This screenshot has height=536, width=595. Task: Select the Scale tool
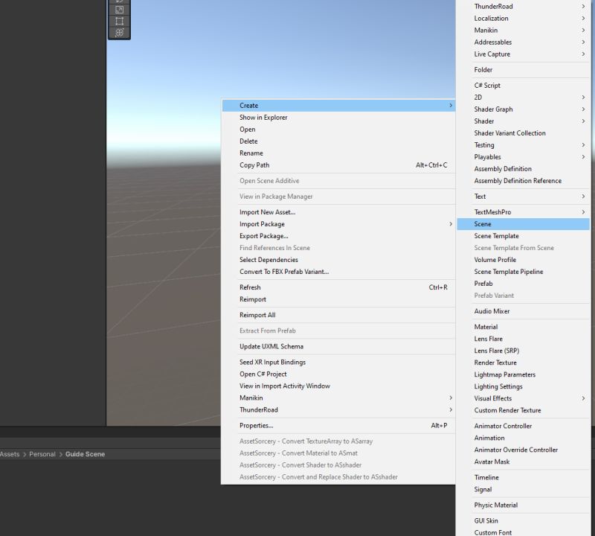119,10
